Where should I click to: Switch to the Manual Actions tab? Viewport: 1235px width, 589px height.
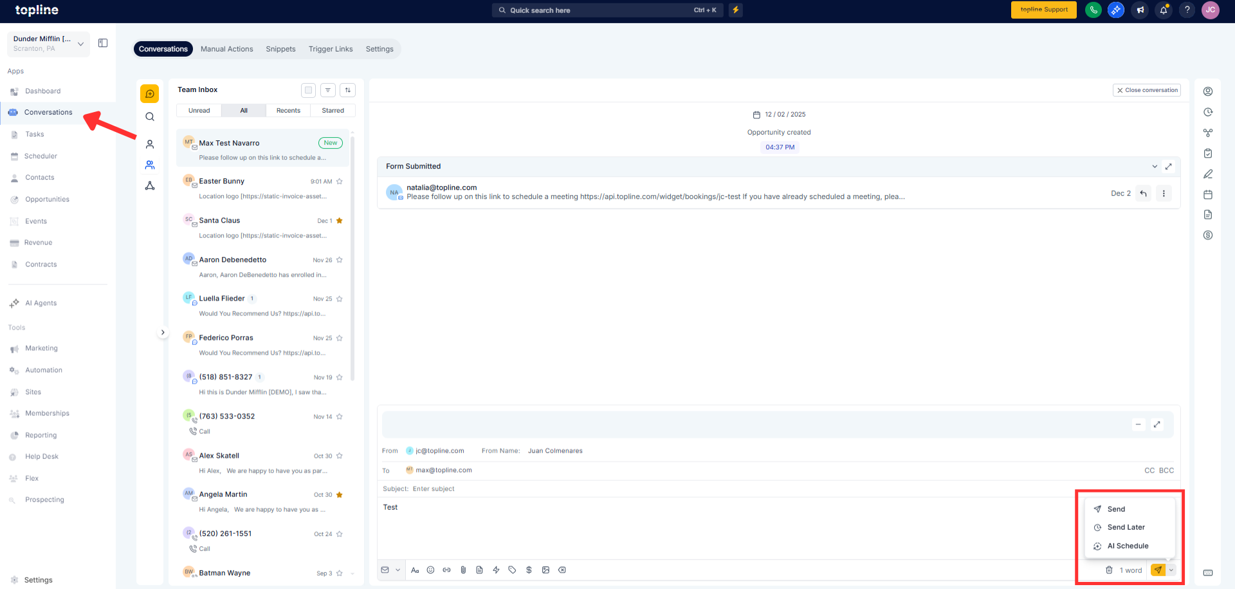tap(227, 49)
